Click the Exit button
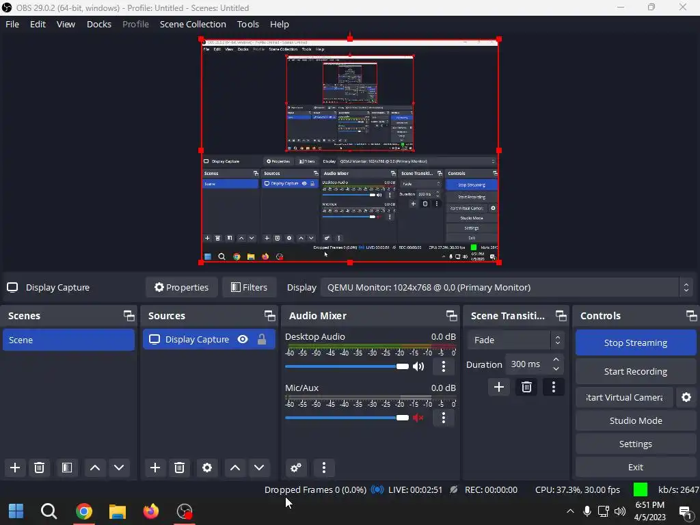Viewport: 700px width, 525px height. pos(636,467)
